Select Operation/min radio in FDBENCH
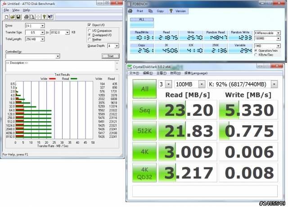Screen dimensions: 288x207 click(x=256, y=50)
